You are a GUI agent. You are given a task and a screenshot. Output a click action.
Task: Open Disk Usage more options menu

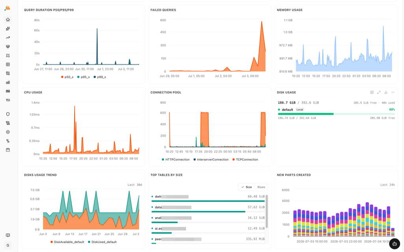[393, 92]
